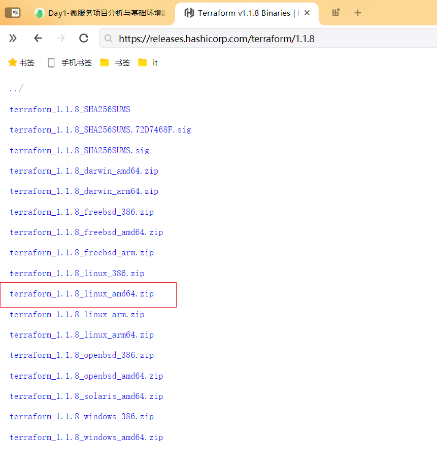The image size is (437, 469).
Task: Open terraform_1.1.8_SHA256SUMS.72D7468F.sig link
Action: 100,130
